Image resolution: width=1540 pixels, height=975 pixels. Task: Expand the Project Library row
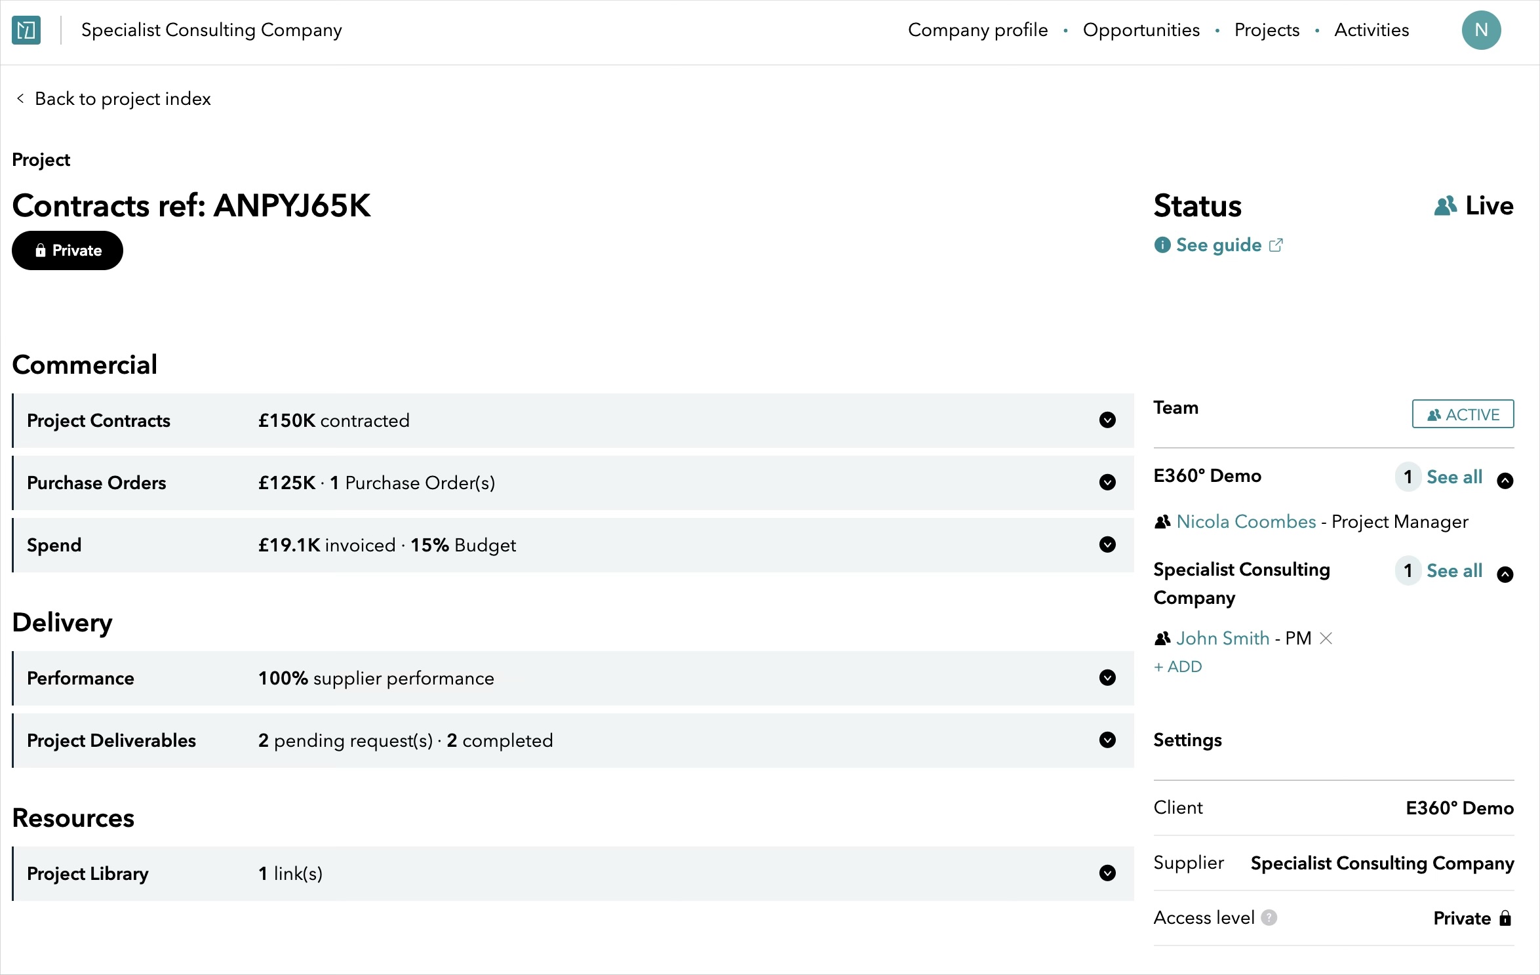[x=1107, y=873]
